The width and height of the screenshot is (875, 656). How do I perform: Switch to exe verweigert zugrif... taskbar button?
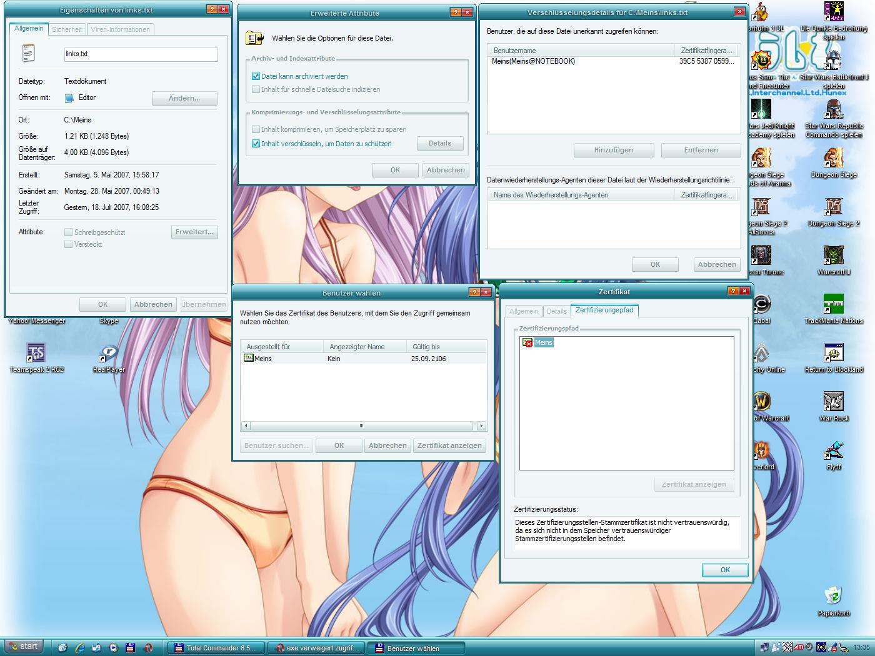click(x=317, y=648)
